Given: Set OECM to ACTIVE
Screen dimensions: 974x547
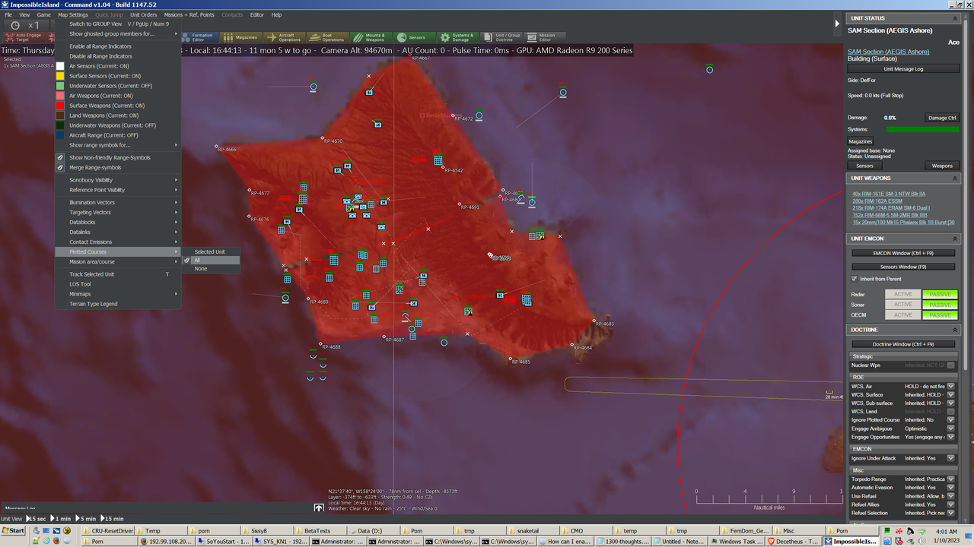Looking at the screenshot, I should 902,315.
